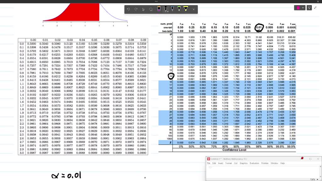Image resolution: width=322 pixels, height=181 pixels.
Task: Open the Evaluation menu in Mathematica
Action: point(254,163)
